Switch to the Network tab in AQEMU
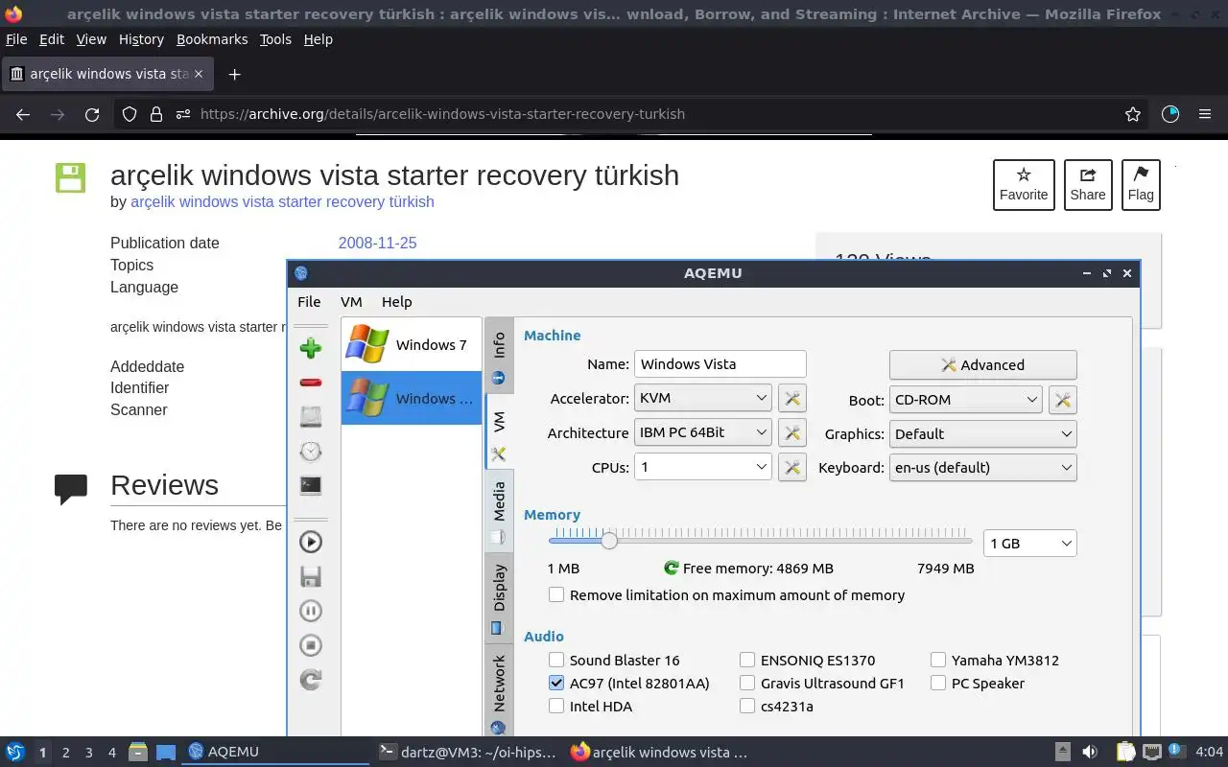The width and height of the screenshot is (1228, 767). tap(499, 690)
